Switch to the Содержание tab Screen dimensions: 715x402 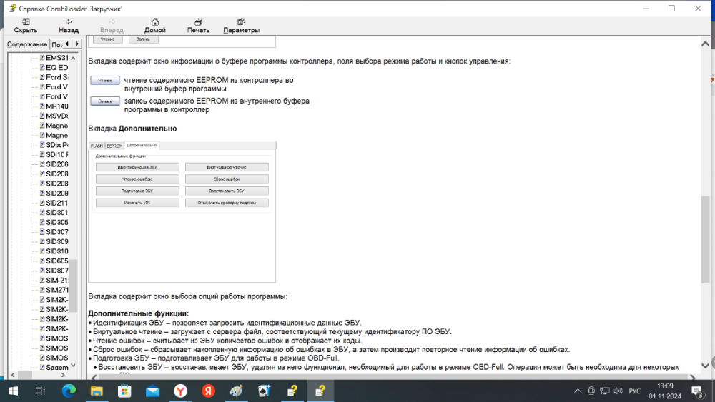click(x=27, y=44)
